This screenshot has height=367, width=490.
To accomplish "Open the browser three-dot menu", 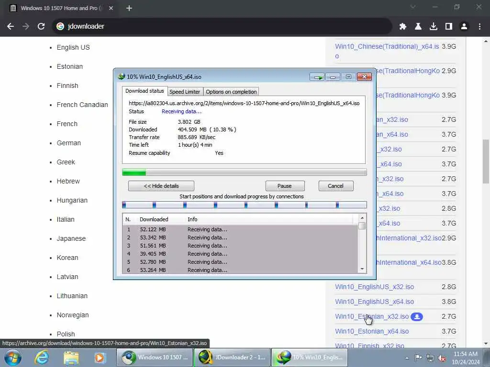I will click(x=479, y=27).
